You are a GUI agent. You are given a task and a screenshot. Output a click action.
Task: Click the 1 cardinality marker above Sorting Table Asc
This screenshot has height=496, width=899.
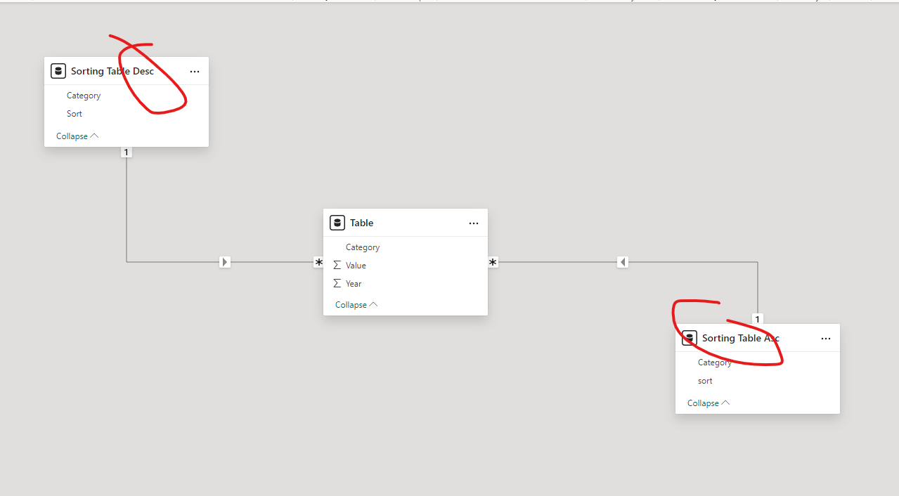[757, 319]
